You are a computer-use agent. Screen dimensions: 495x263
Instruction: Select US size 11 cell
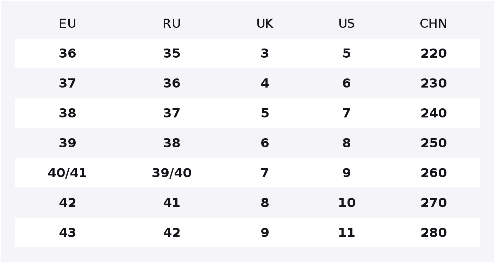[346, 233]
